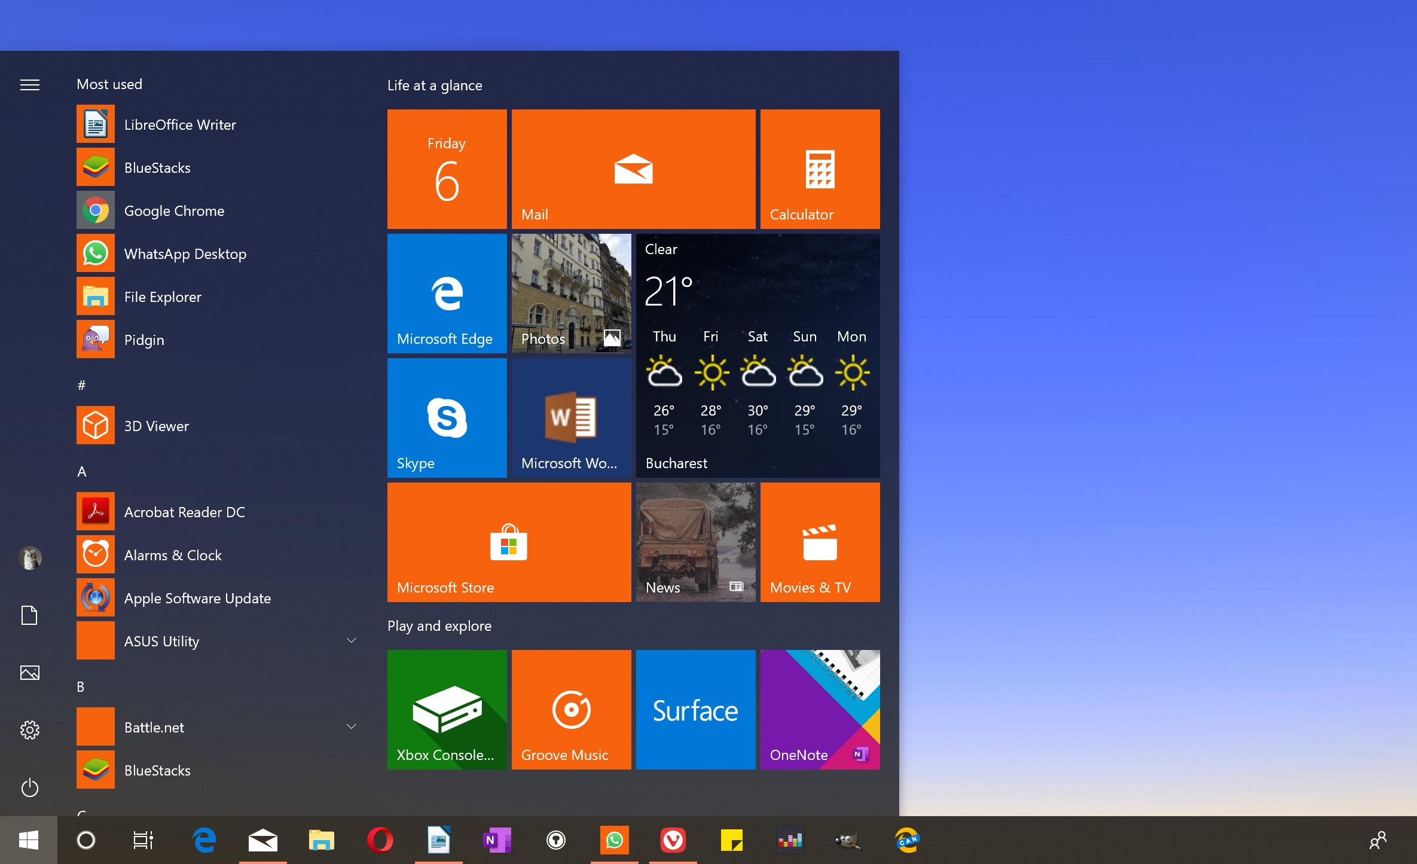1417x864 pixels.
Task: Open Xbox Console Companion tile
Action: coord(447,710)
